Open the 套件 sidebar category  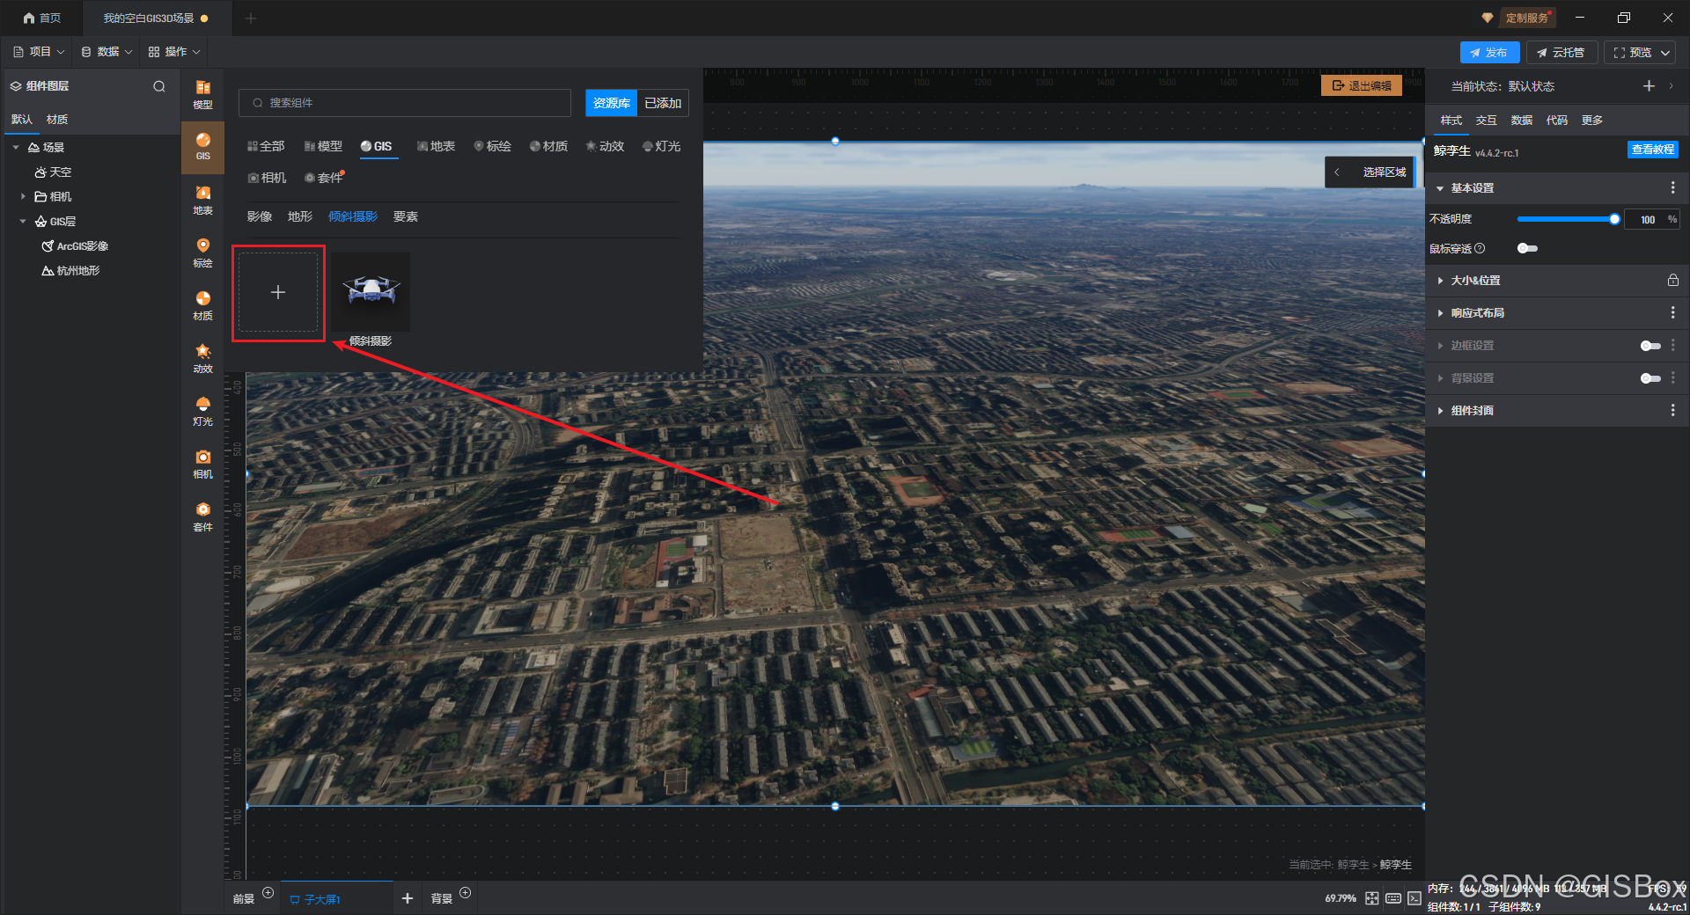pos(202,516)
